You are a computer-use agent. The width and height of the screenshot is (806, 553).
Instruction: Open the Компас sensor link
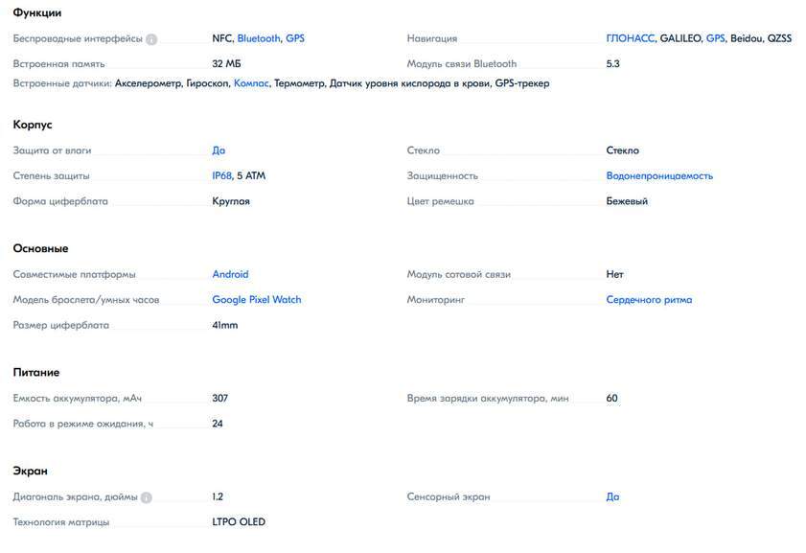tap(251, 83)
